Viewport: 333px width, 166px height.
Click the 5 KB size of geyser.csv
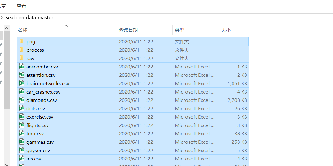(242, 150)
